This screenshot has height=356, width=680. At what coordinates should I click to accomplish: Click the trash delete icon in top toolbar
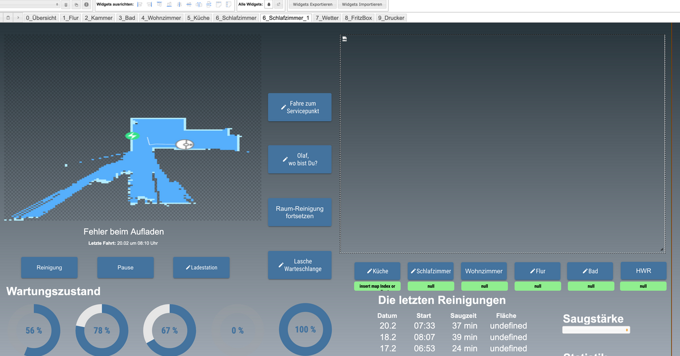coord(66,5)
